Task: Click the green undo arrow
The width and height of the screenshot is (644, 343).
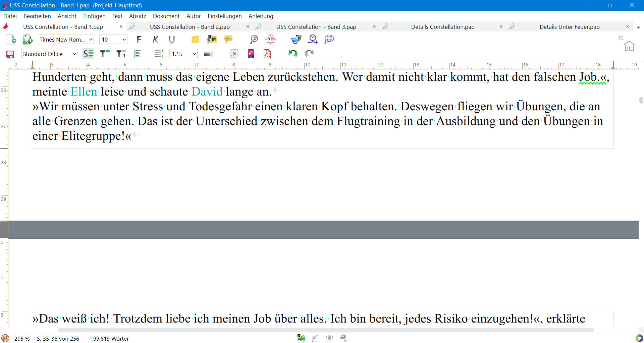Action: tap(293, 54)
